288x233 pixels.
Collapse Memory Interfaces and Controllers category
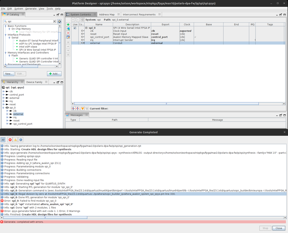pos(5,53)
